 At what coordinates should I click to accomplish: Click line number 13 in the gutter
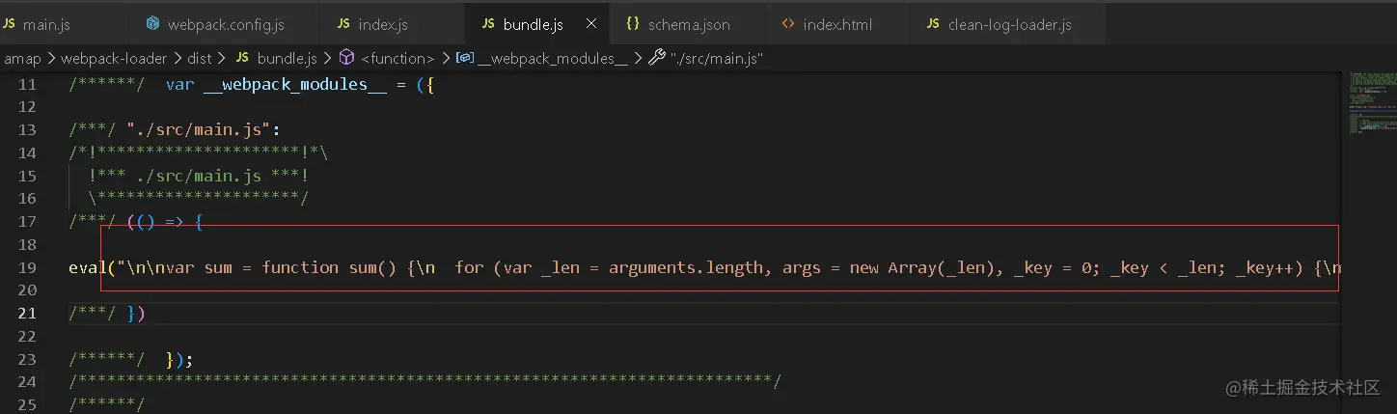(27, 129)
